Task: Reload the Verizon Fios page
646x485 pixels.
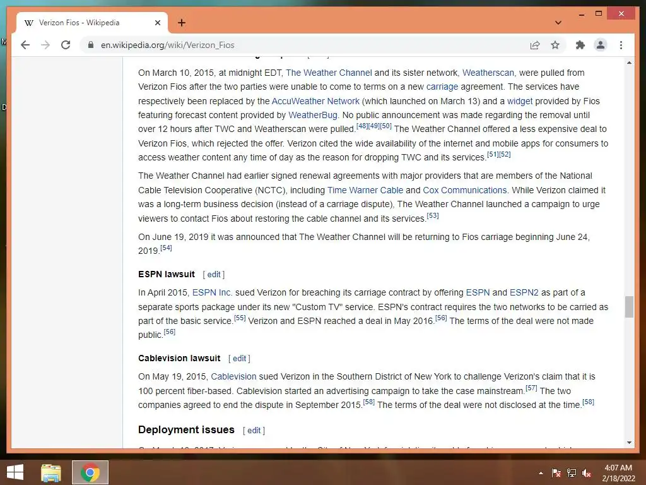Action: (x=66, y=45)
